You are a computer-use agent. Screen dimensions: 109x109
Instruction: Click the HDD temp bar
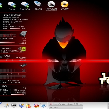[17, 94]
